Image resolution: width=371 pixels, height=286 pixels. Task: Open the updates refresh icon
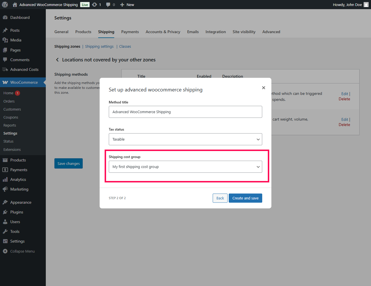click(x=94, y=5)
